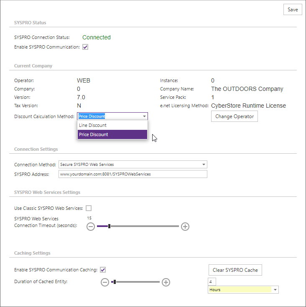This screenshot has height=307, width=306.
Task: Click the Change Operator button
Action: click(235, 116)
